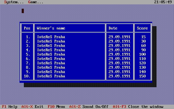Screen dimensions: 174x109
Task: Select position 10. in the table
Action: tap(27, 76)
